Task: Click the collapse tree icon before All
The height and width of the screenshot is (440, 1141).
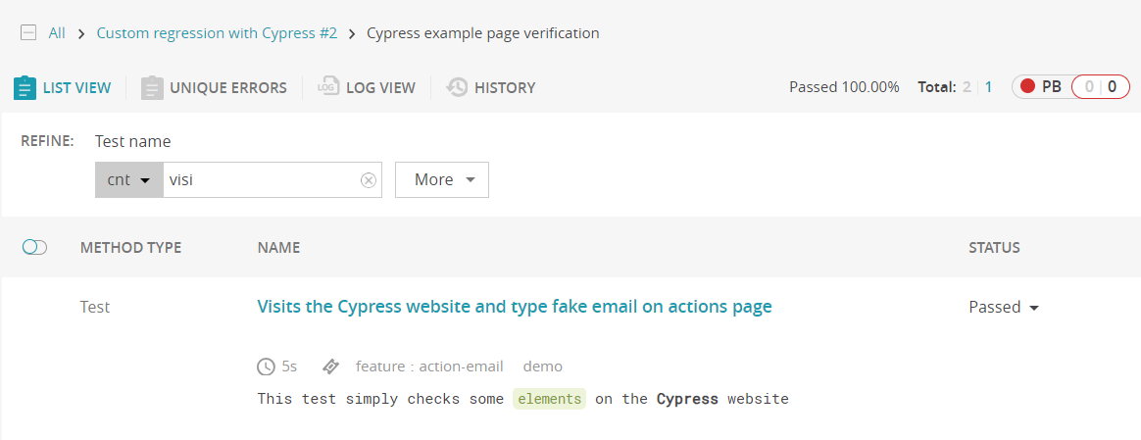Action: coord(28,32)
